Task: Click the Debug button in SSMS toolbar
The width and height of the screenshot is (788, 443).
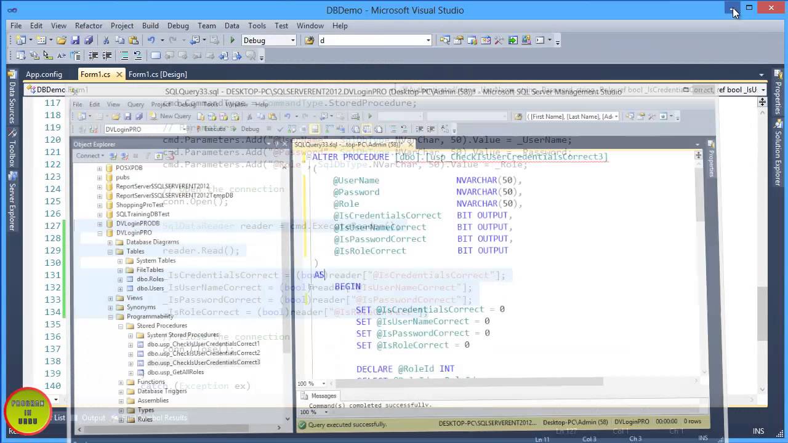Action: coord(246,129)
